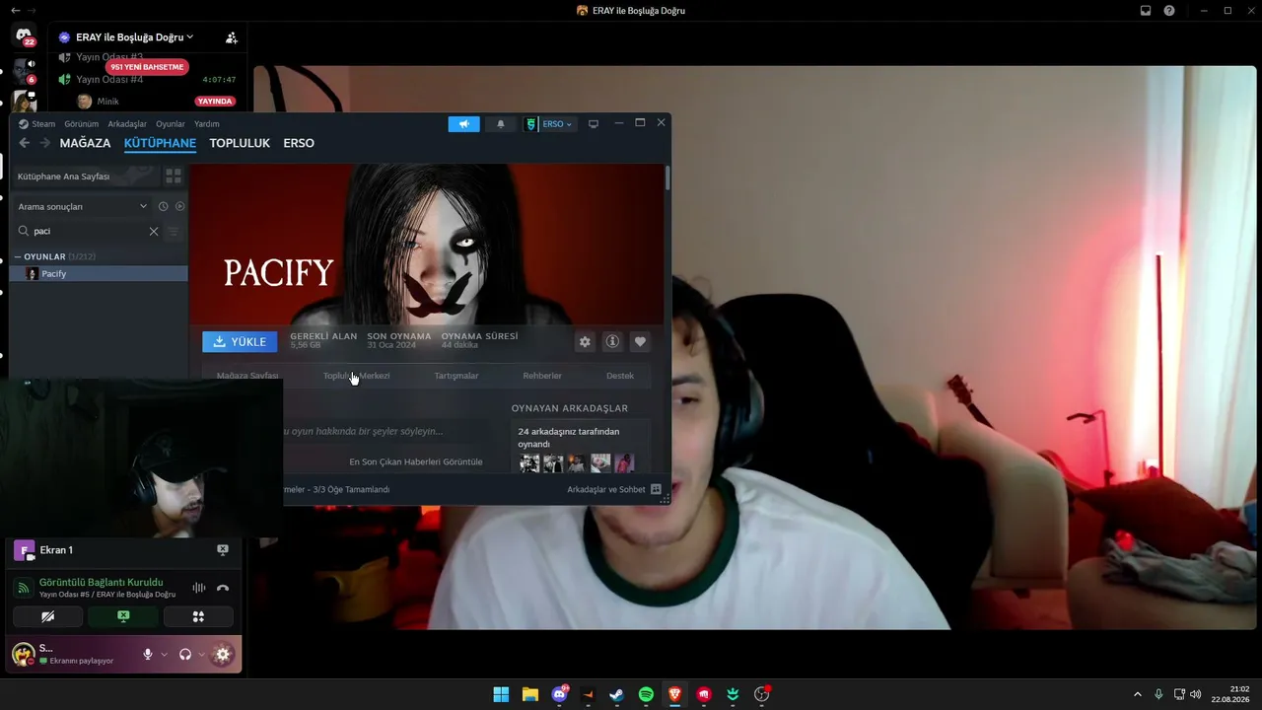The image size is (1262, 710).
Task: Open the Görünüm menu
Action: (x=82, y=124)
